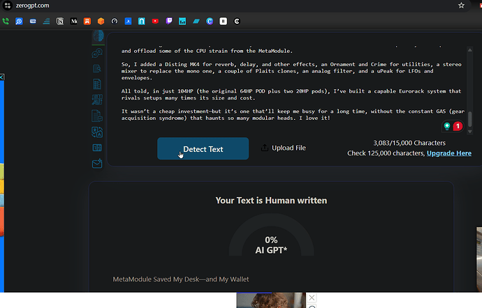482x308 pixels.
Task: Click the orange cube bookmark icon
Action: [x=101, y=21]
